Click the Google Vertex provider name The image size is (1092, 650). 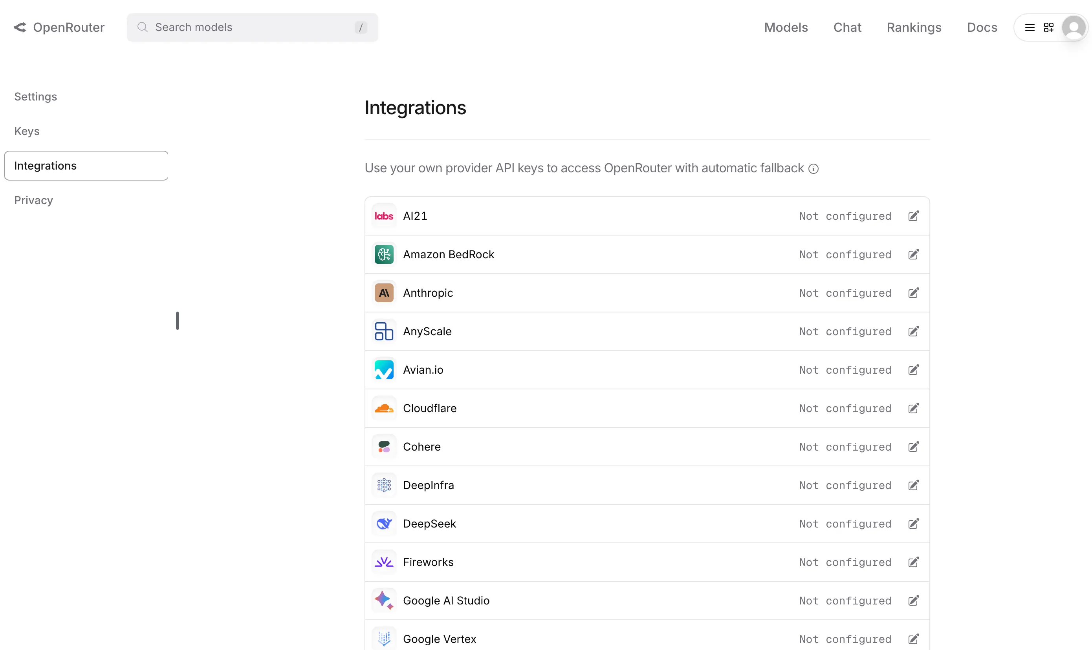point(440,639)
